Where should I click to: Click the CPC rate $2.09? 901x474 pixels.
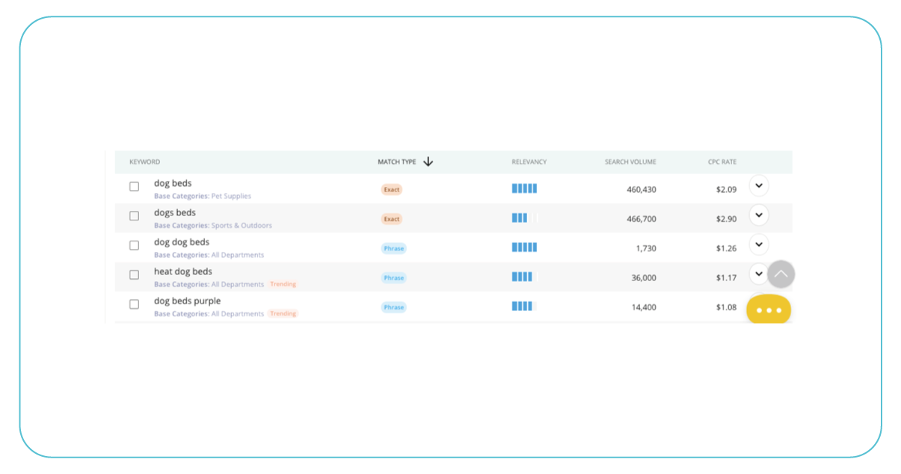(726, 190)
